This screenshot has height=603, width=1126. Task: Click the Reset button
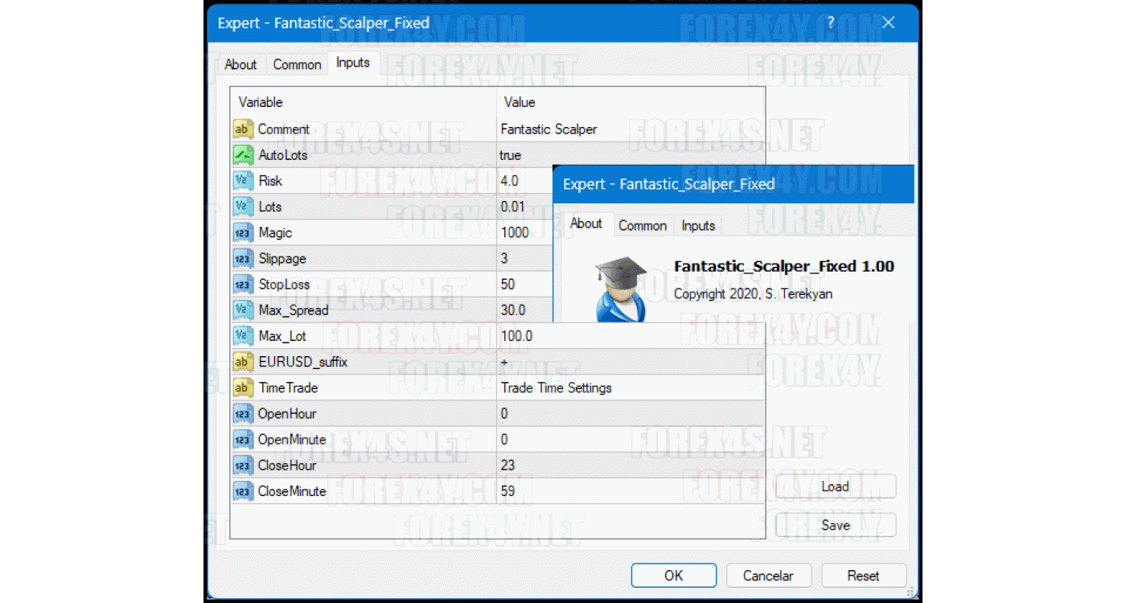point(863,576)
